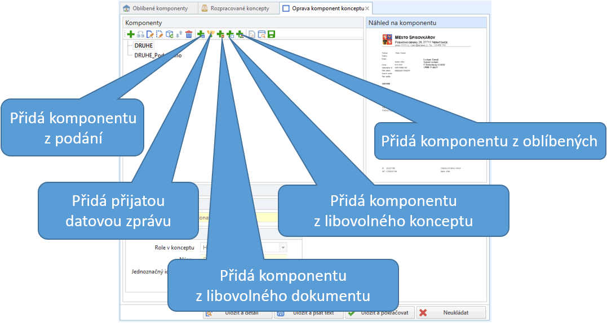Click the 3D box refresh component icon
The height and width of the screenshot is (323, 607).
pos(170,34)
